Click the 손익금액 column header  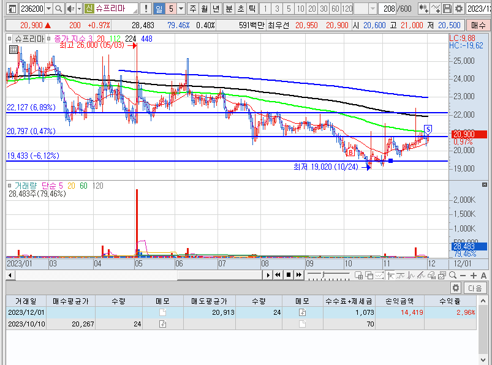tap(399, 301)
